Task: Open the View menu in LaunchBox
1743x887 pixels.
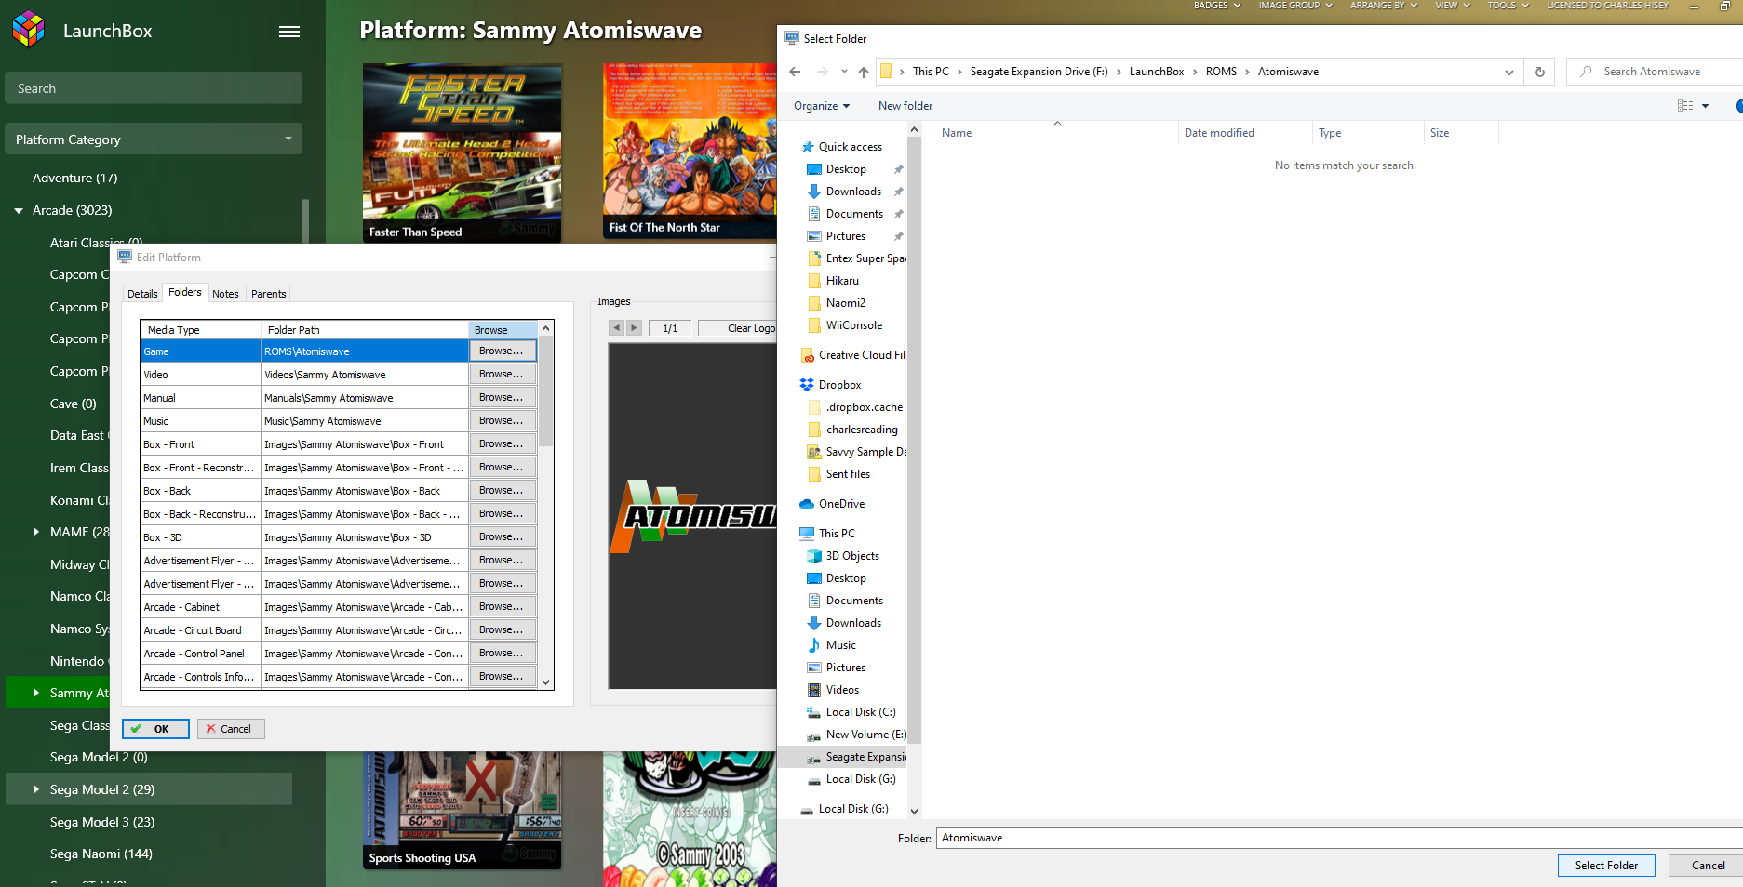Action: (x=1452, y=6)
